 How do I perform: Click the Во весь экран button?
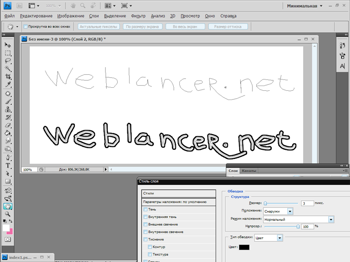coord(185,27)
